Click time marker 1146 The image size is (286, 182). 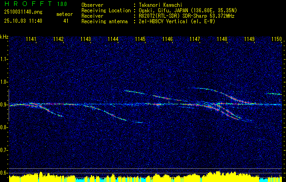167,39
